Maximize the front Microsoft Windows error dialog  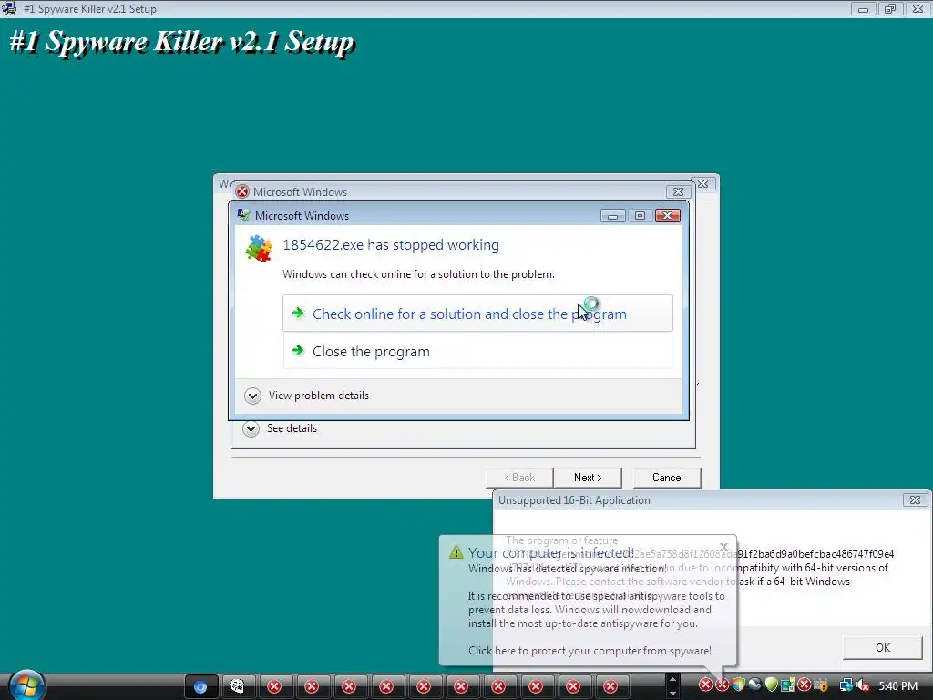coord(640,215)
